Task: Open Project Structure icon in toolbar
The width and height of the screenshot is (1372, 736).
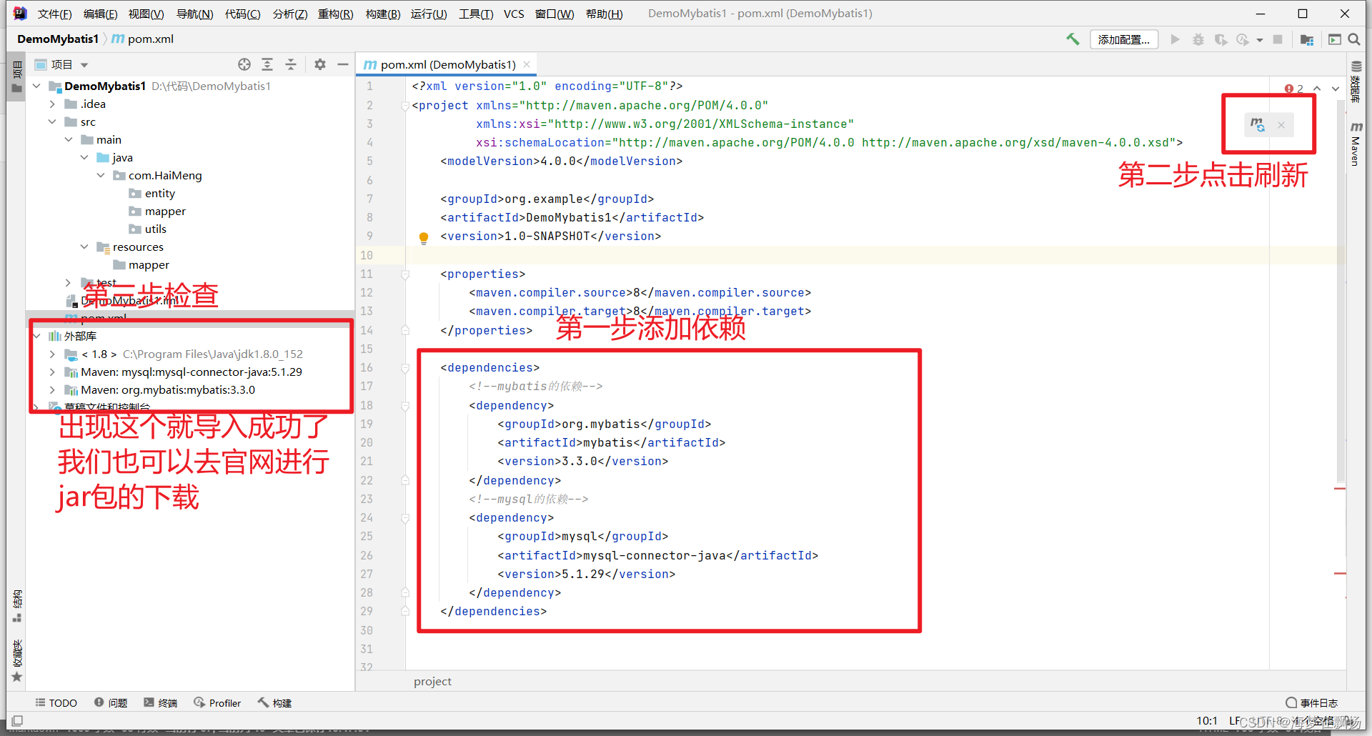Action: [x=1307, y=39]
